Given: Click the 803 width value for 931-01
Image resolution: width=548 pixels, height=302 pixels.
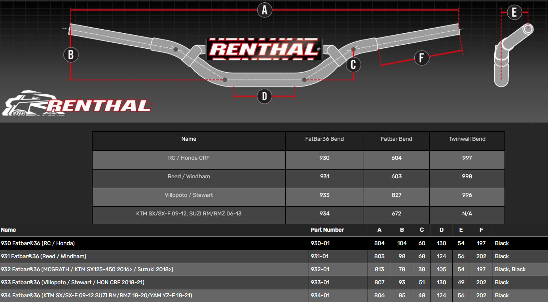Looking at the screenshot, I should point(379,256).
